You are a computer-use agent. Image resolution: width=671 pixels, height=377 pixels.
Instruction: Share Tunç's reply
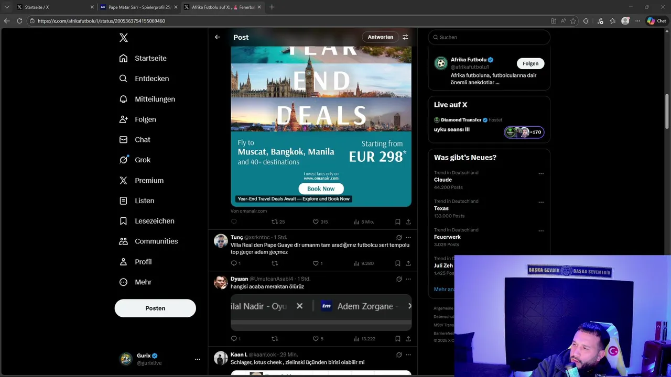coord(408,263)
